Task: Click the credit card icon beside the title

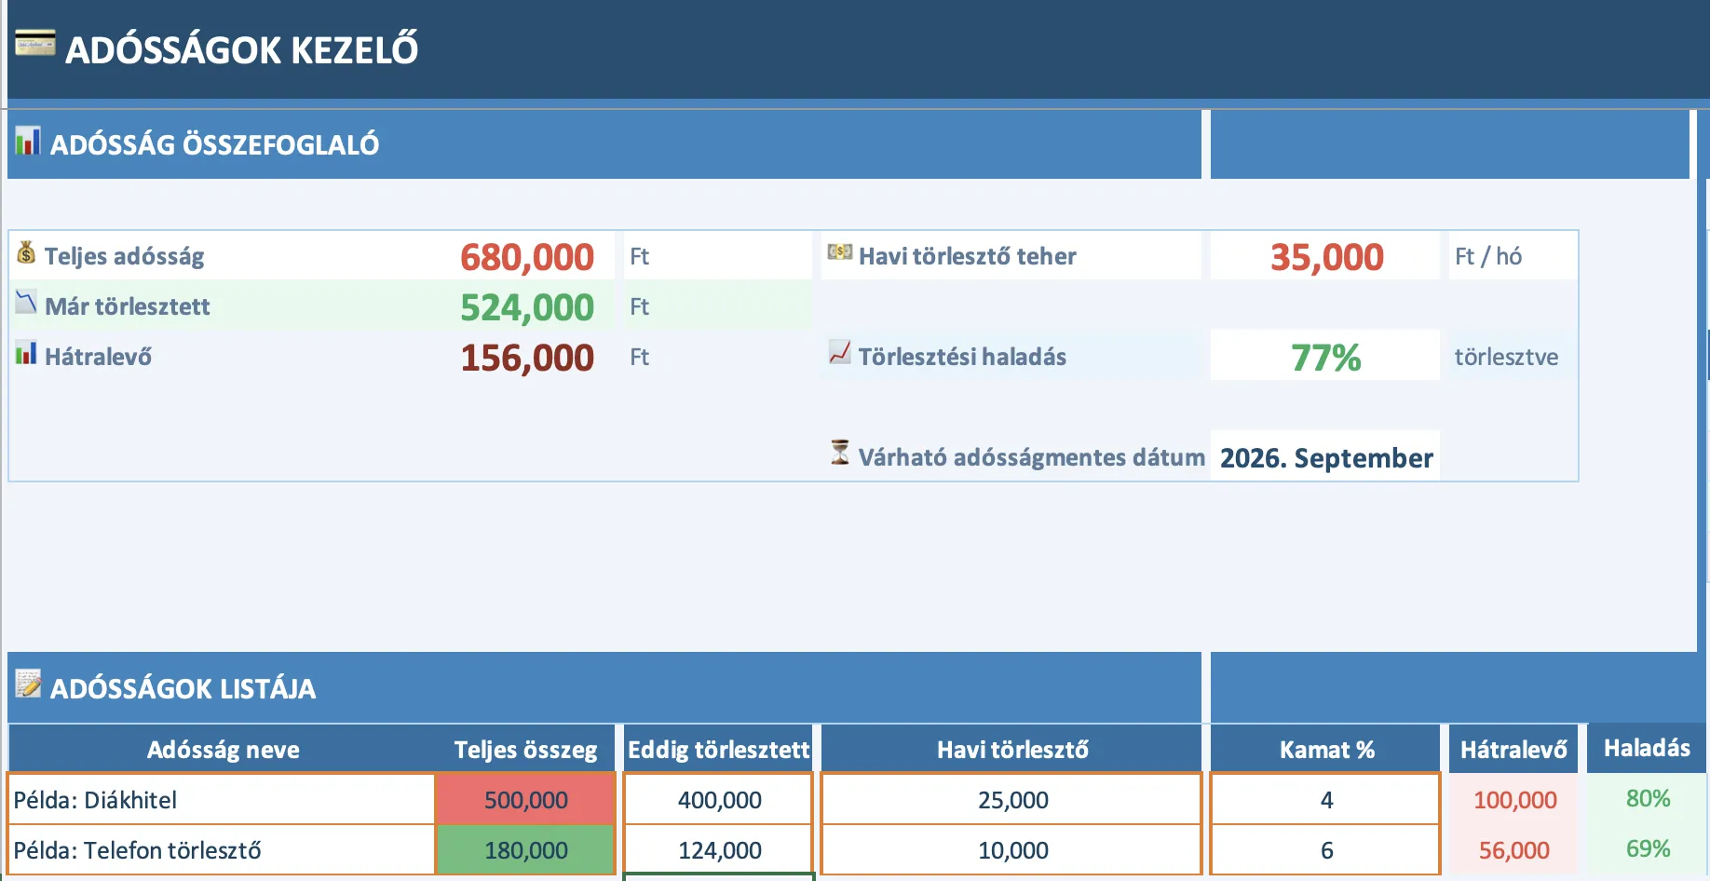Action: (x=35, y=44)
